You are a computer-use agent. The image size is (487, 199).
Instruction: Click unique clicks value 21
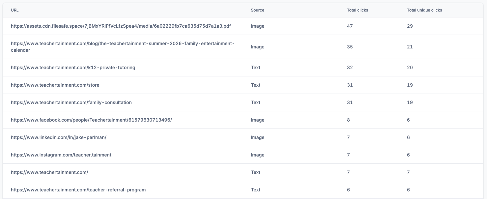tap(410, 47)
